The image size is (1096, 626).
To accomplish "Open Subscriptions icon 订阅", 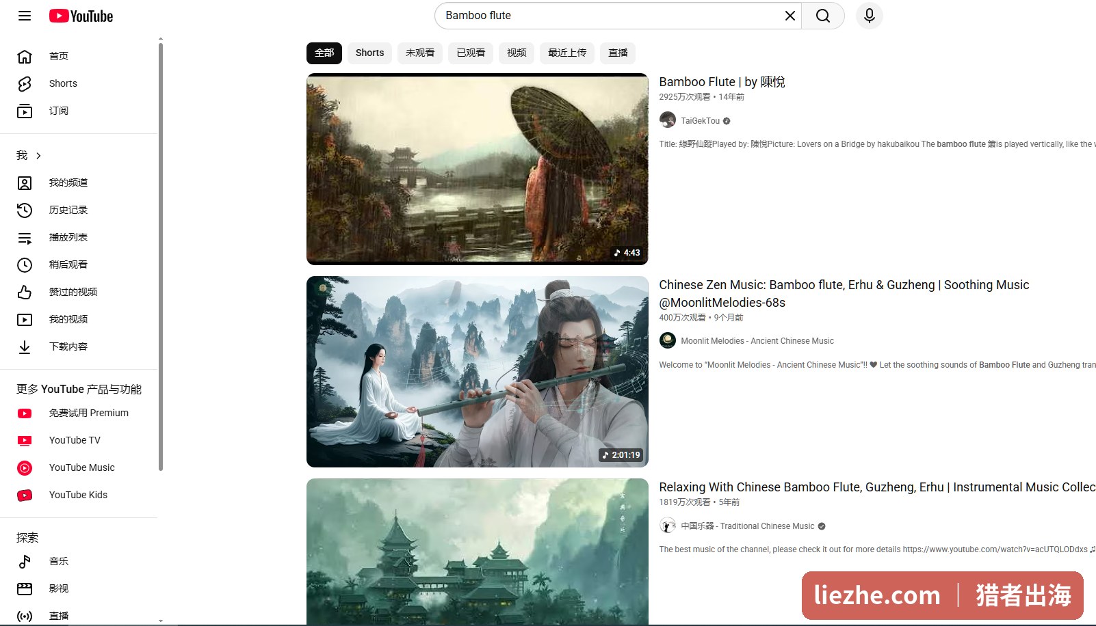I will tap(25, 111).
